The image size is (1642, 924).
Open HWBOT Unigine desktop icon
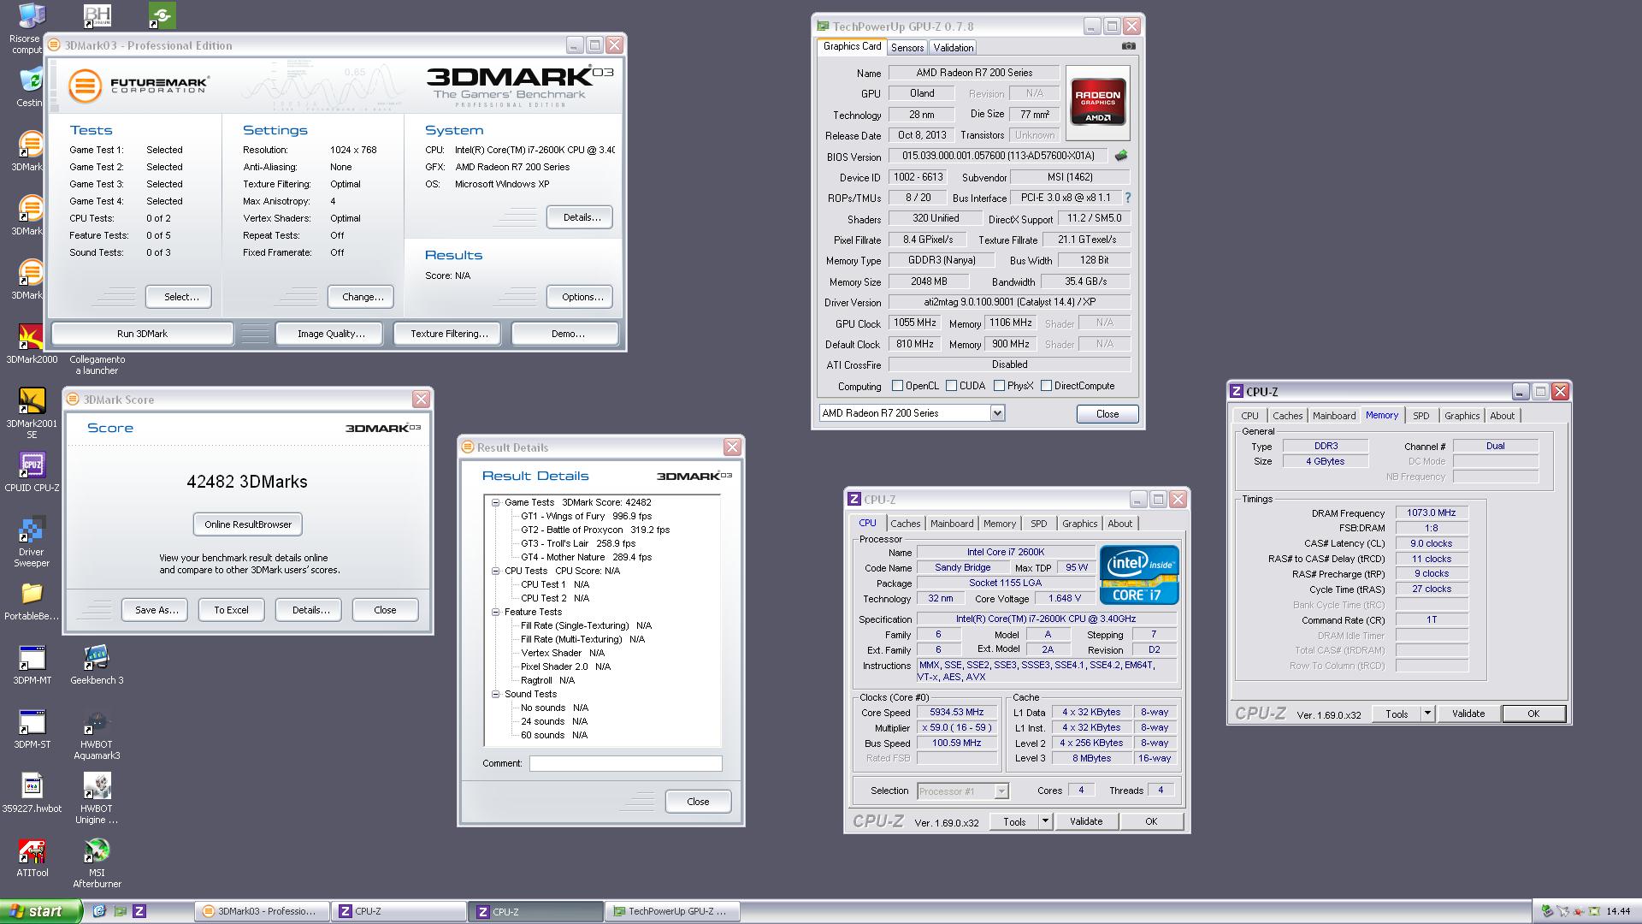(x=97, y=799)
